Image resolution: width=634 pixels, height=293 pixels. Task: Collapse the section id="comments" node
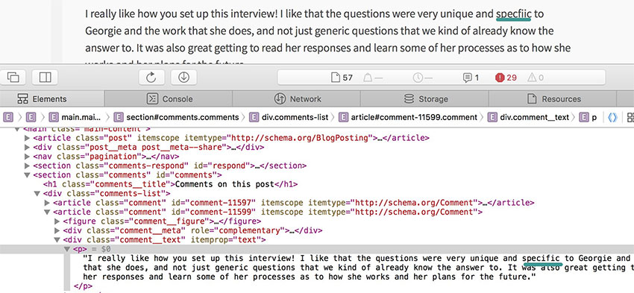[27, 175]
